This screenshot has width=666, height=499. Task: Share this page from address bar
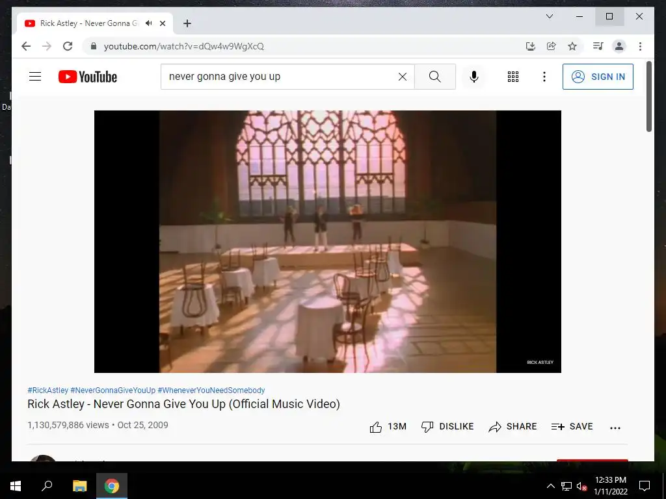tap(552, 46)
